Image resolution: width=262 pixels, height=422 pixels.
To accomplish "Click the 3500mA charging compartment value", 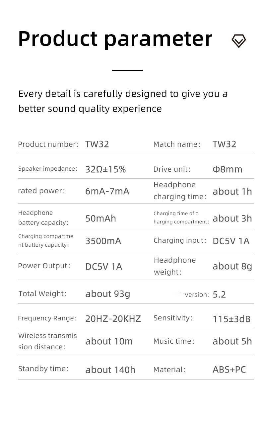I will pos(103,241).
